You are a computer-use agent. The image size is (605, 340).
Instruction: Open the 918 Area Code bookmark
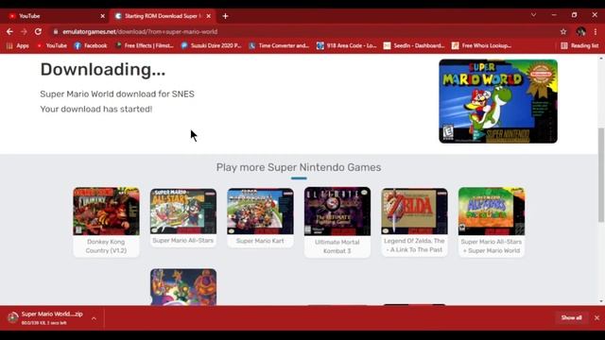click(347, 45)
